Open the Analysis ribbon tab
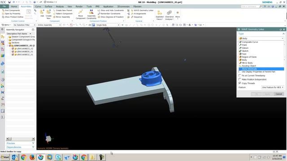 click(60, 7)
